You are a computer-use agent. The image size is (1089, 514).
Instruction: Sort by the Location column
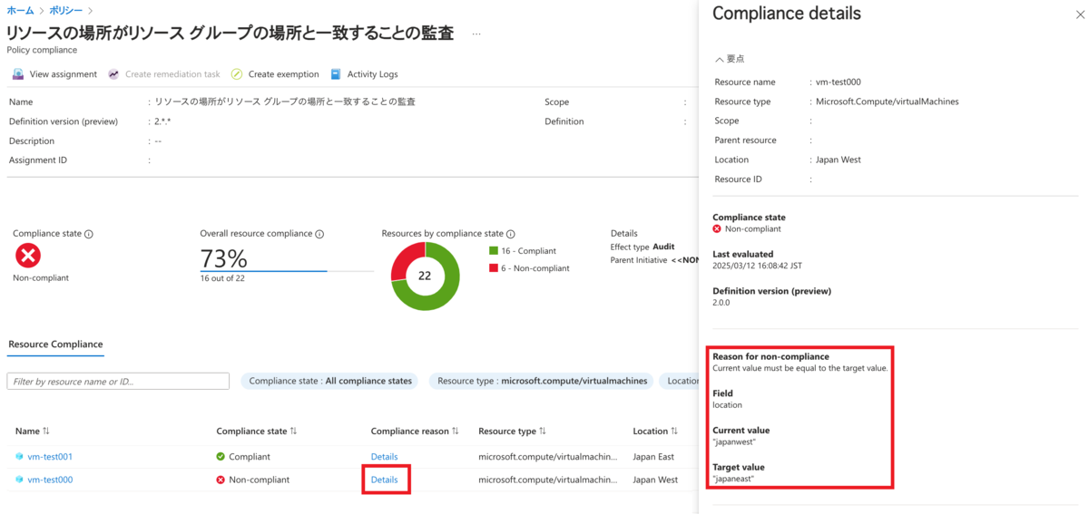click(x=656, y=432)
